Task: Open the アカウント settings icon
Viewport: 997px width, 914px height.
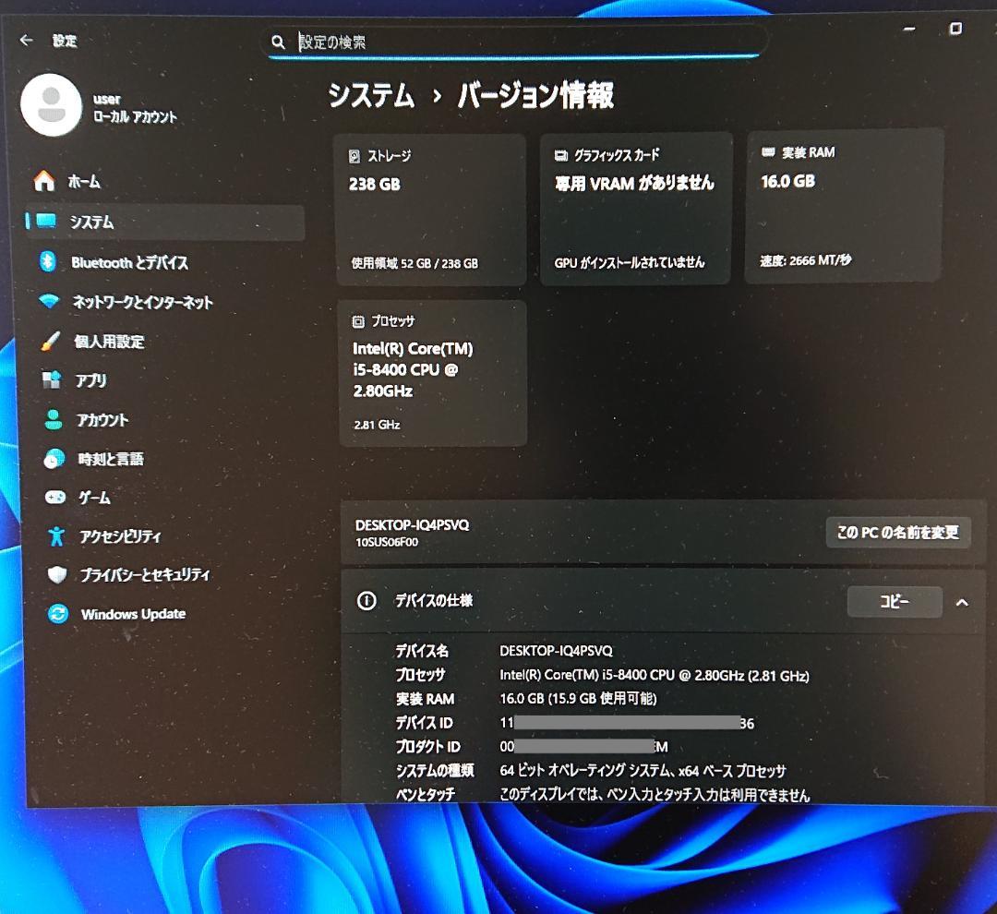Action: (x=55, y=419)
